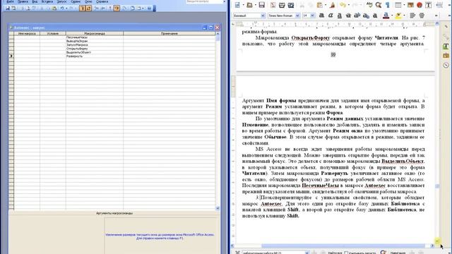Viewport: 452px width, 254px height.
Task: Close the Find toolbar with the X
Action: (x=237, y=253)
